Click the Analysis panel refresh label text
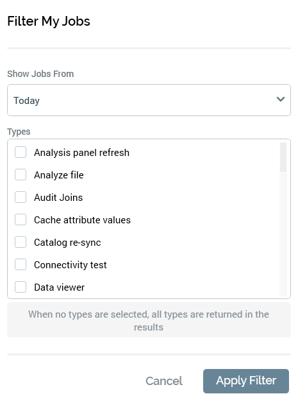This screenshot has width=298, height=403. pos(81,153)
